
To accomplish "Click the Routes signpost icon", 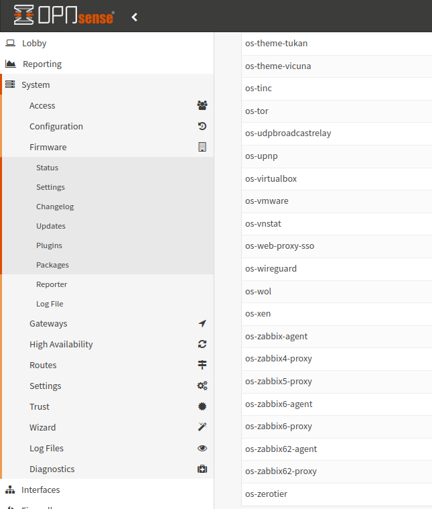I will (x=202, y=365).
